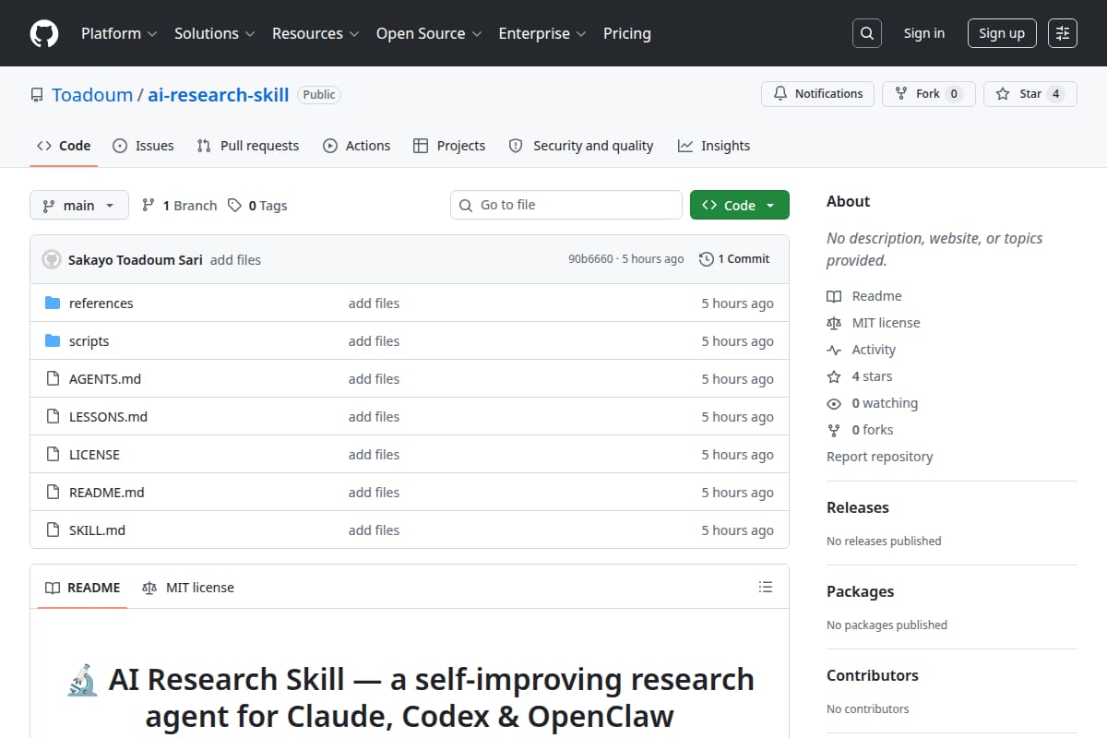The height and width of the screenshot is (738, 1107).
Task: Click the Sign in link
Action: (x=924, y=33)
